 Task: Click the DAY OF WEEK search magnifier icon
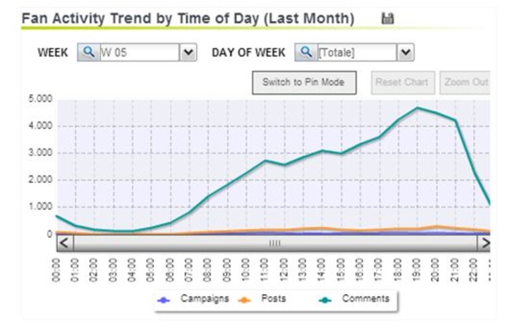pyautogui.click(x=306, y=52)
